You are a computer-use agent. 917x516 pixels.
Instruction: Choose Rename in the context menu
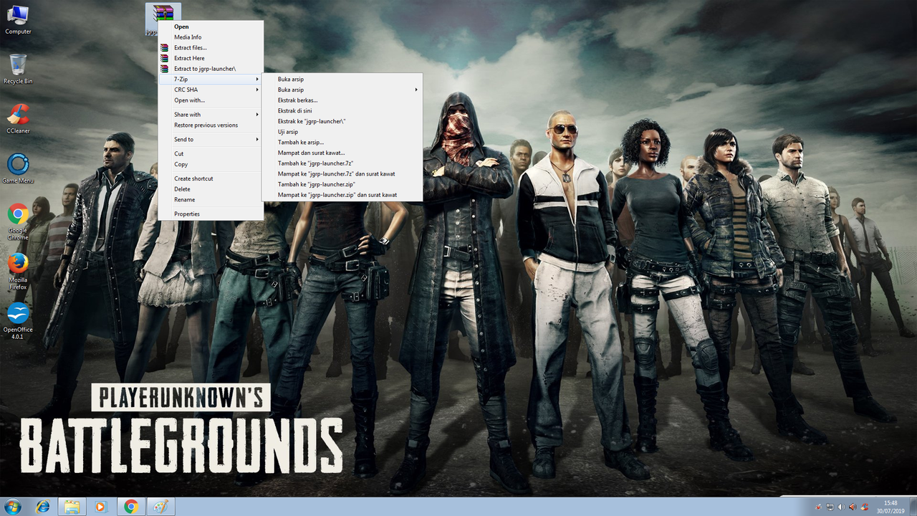[211, 199]
